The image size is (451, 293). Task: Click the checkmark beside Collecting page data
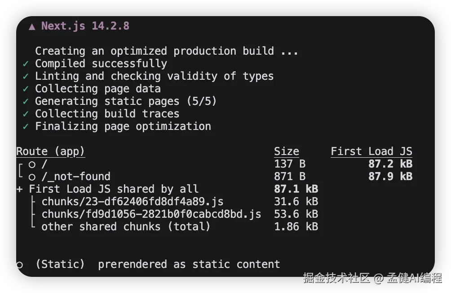point(26,89)
